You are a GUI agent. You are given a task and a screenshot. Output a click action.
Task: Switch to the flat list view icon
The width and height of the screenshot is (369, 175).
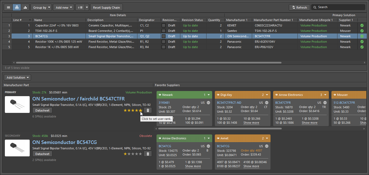pos(8,8)
